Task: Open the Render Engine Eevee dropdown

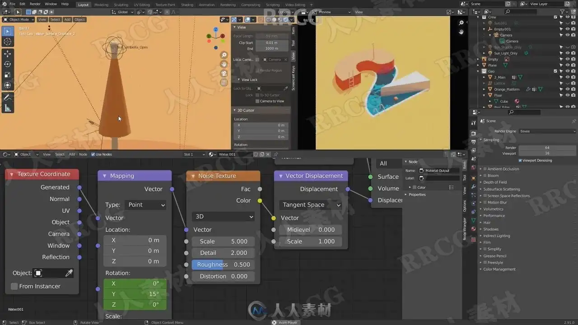Action: pos(546,131)
